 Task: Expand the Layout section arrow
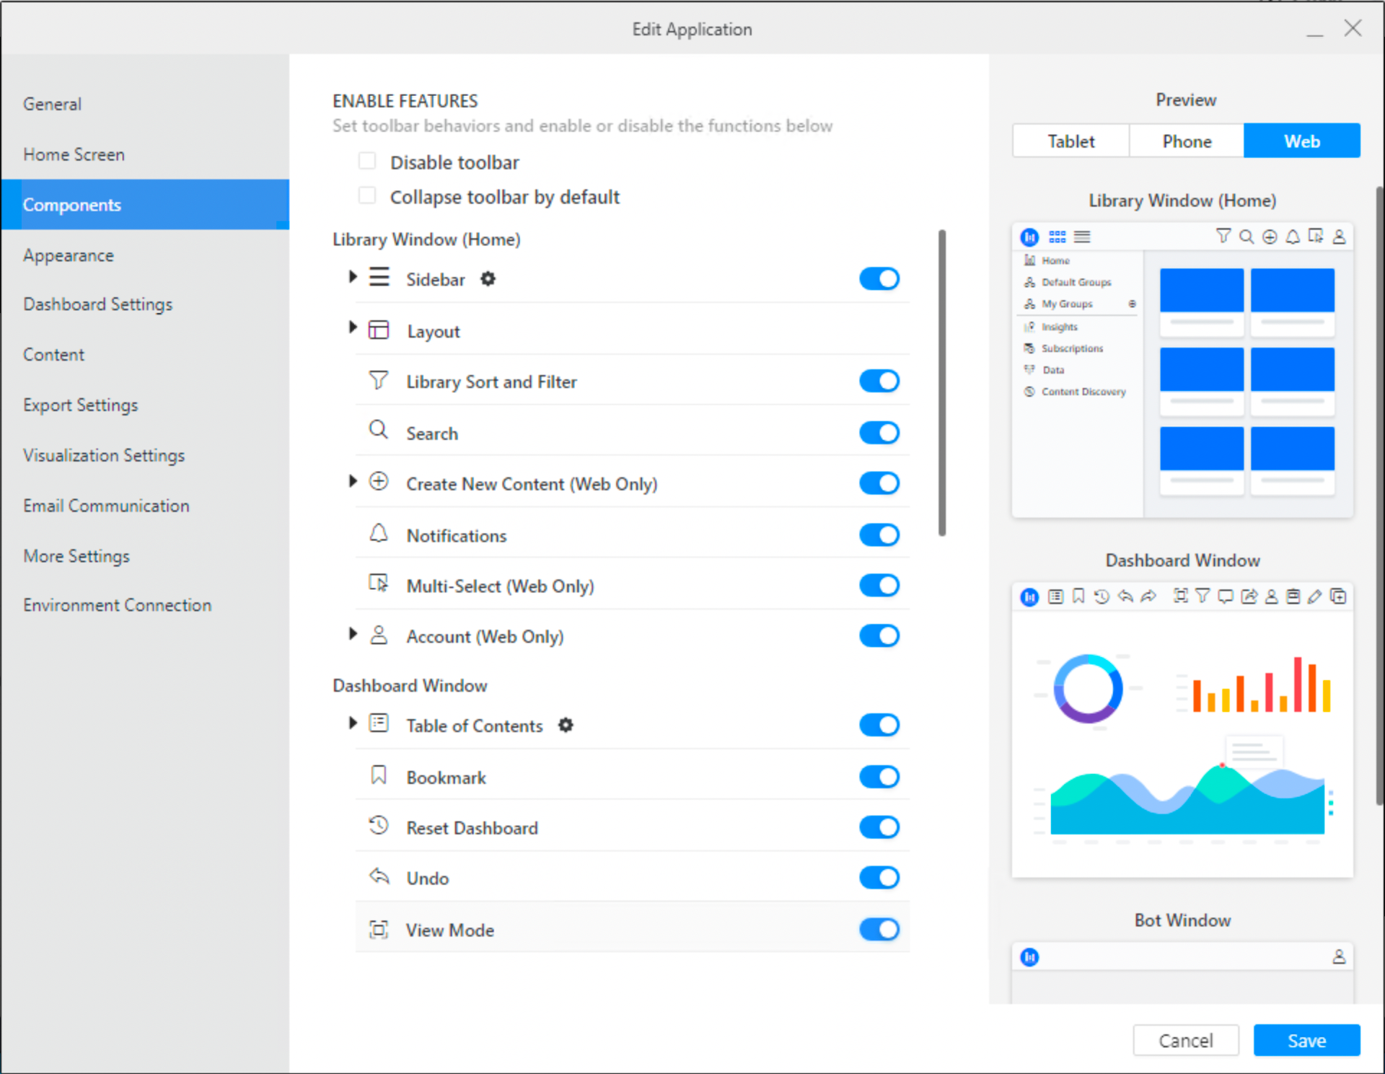tap(353, 328)
